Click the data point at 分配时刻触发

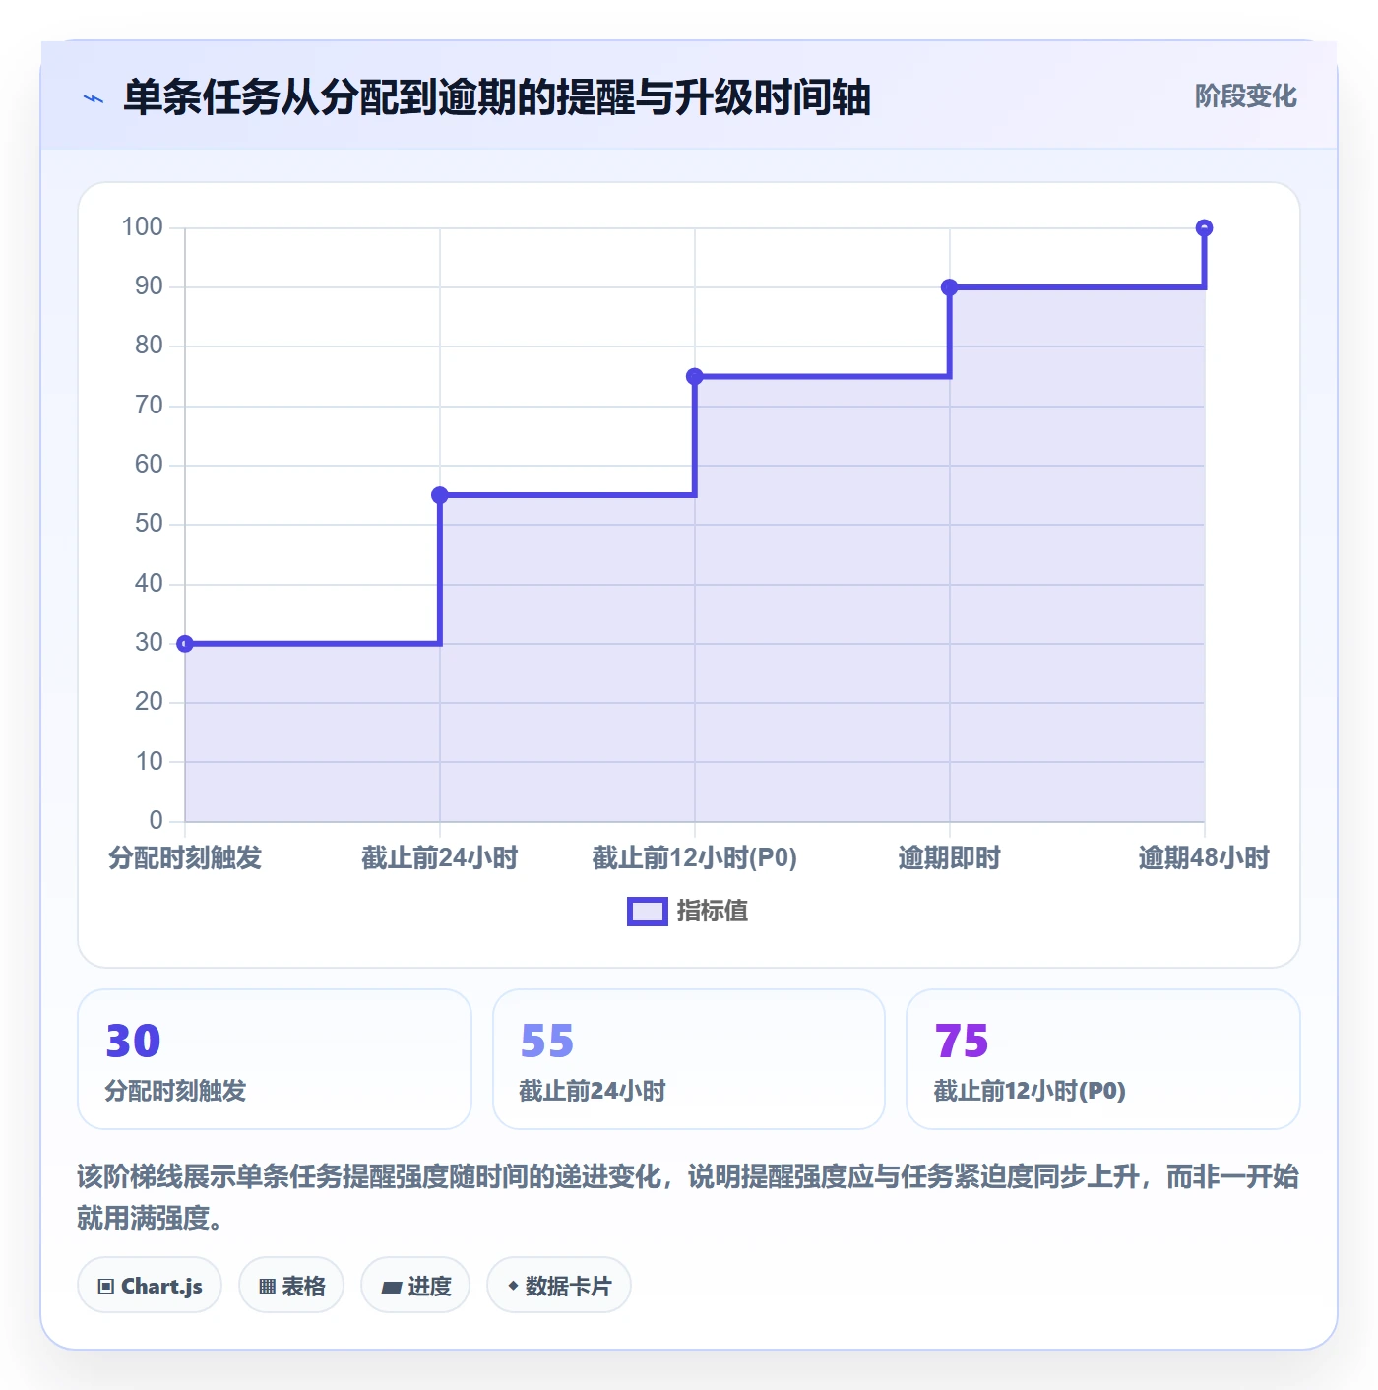[x=185, y=644]
